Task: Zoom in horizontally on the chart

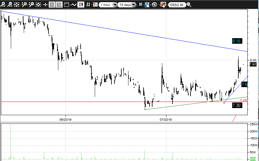Action: click(3, 5)
